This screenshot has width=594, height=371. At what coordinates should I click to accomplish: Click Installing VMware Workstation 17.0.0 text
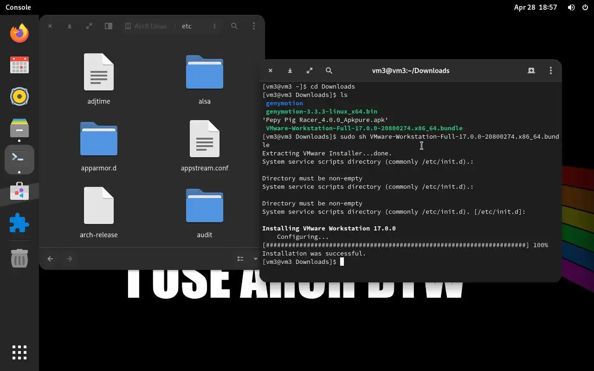(x=329, y=228)
